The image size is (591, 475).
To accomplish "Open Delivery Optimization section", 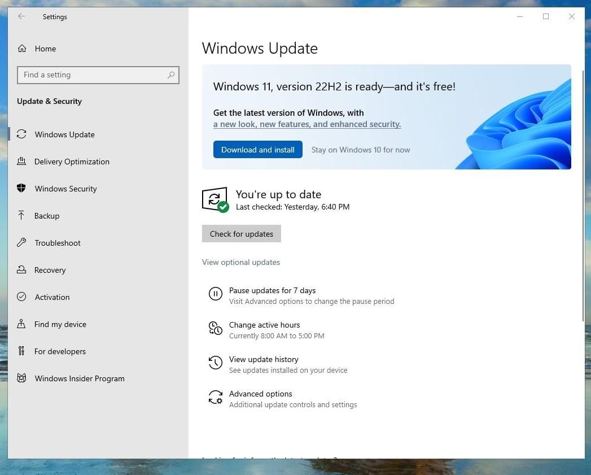I will (72, 162).
